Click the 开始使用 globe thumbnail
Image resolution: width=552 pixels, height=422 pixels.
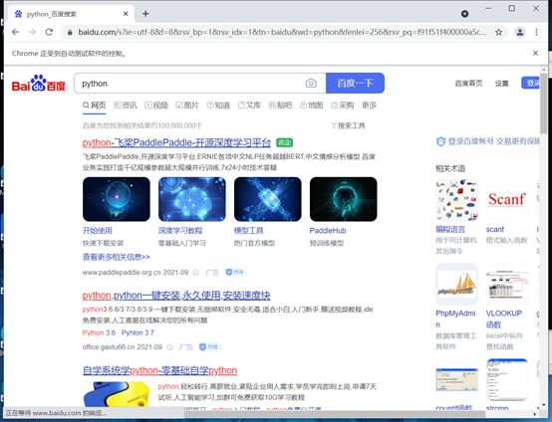[x=117, y=199]
